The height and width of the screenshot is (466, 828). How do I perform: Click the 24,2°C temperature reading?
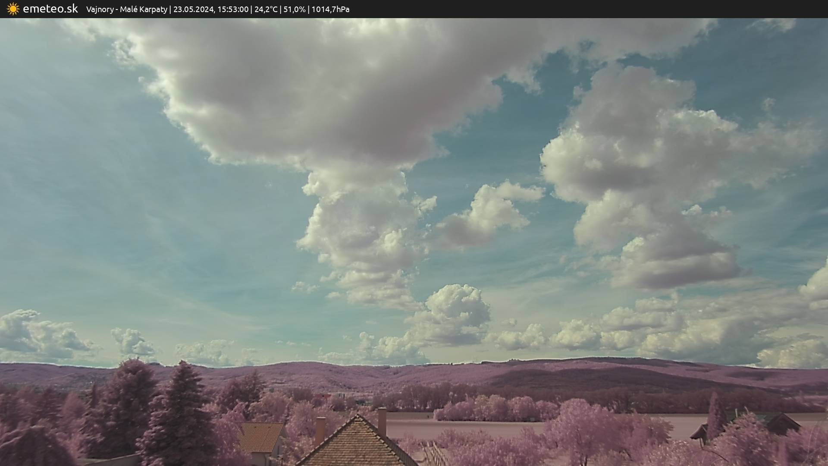point(266,9)
